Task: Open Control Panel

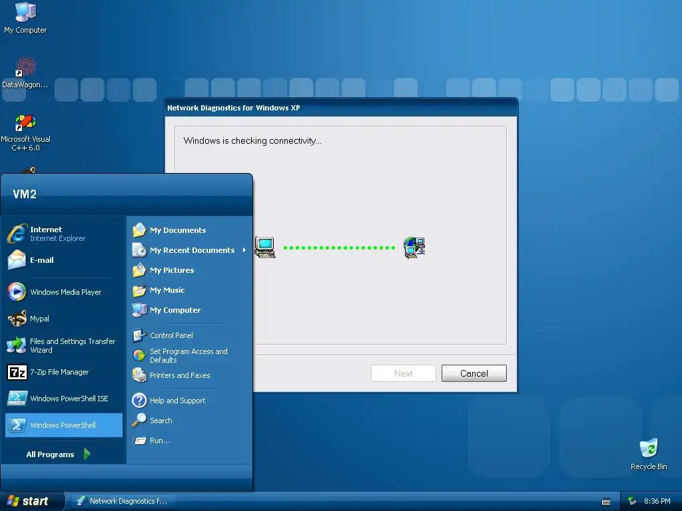Action: tap(189, 335)
